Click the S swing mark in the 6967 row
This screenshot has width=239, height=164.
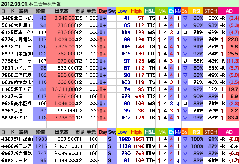tap(110, 154)
